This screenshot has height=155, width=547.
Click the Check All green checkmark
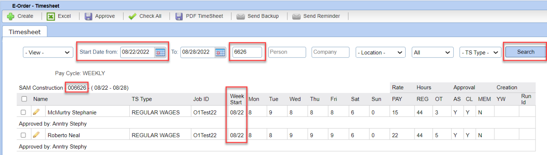point(132,16)
